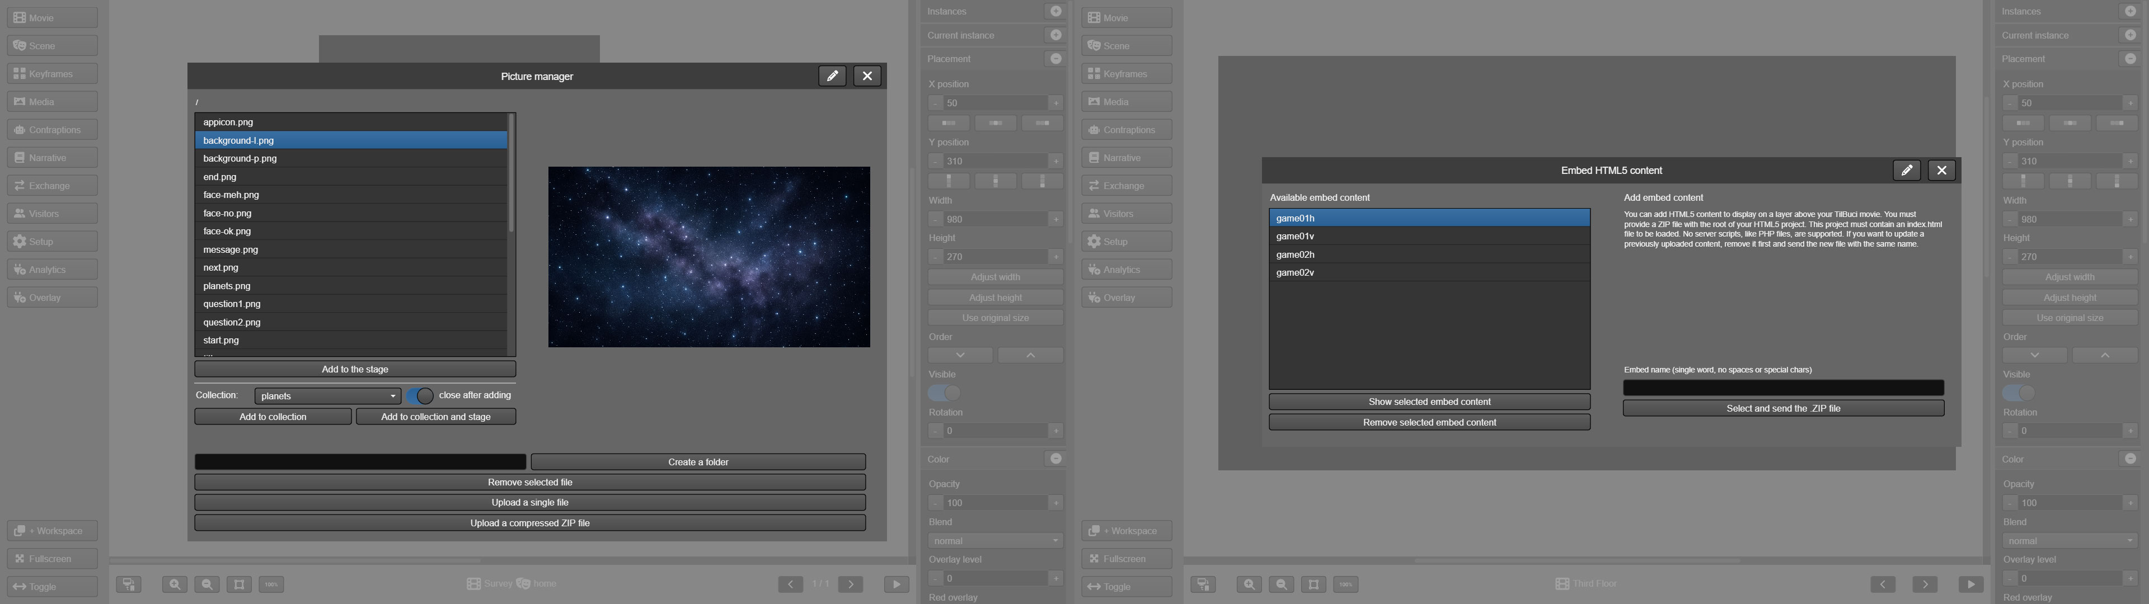Click zoom-in magnifier in the Survey toolbar
The height and width of the screenshot is (604, 2149).
(175, 584)
